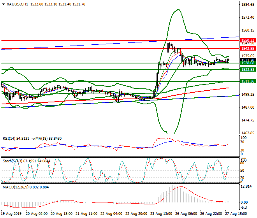Click the red 1542.55 level price label
The width and height of the screenshot is (257, 218).
[248, 49]
